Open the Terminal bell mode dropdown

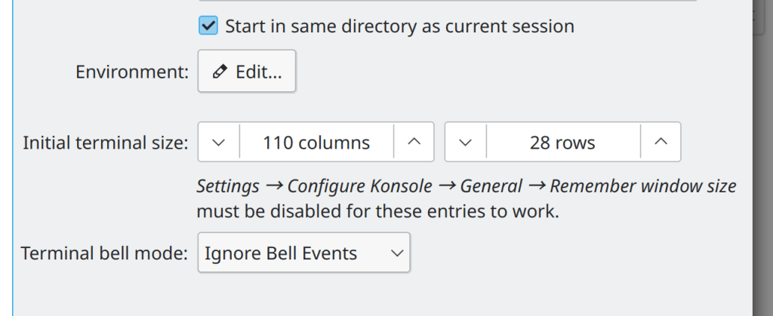tap(303, 253)
